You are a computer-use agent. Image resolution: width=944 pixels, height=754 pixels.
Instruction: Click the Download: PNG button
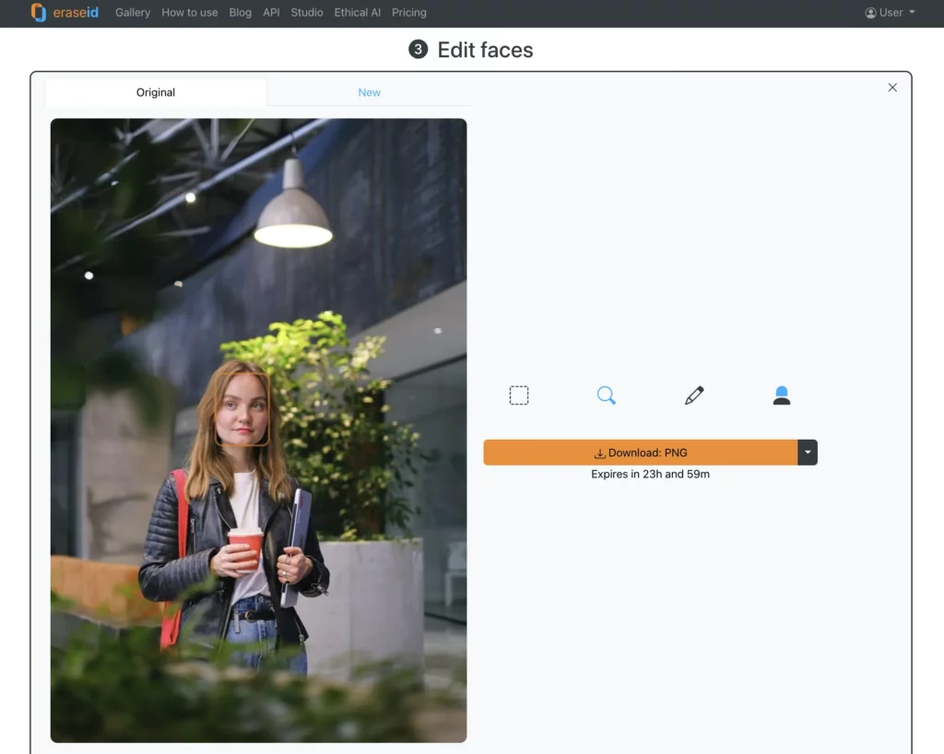pos(643,452)
